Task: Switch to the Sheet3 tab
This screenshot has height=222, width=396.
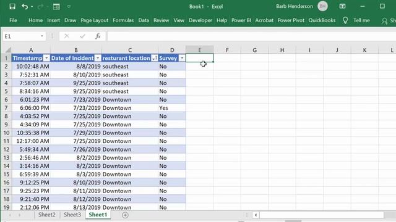Action: click(72, 215)
